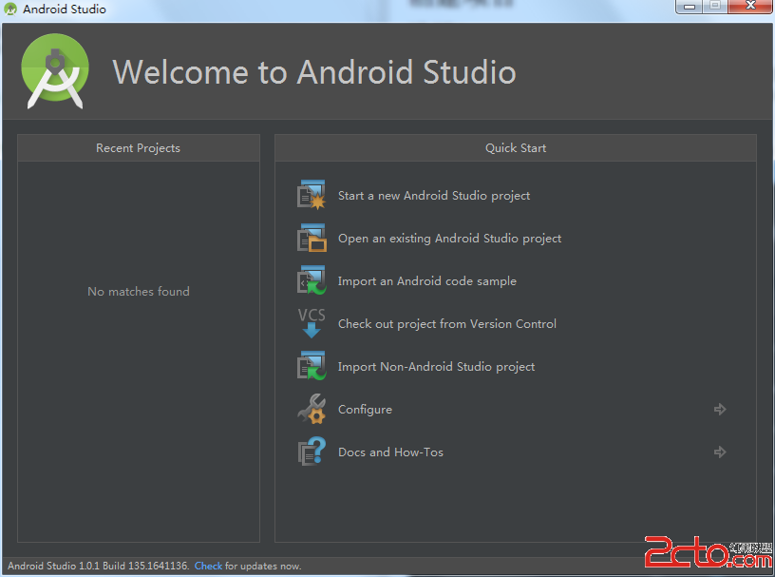Start a new Android Studio project
This screenshot has width=775, height=577.
click(x=433, y=196)
